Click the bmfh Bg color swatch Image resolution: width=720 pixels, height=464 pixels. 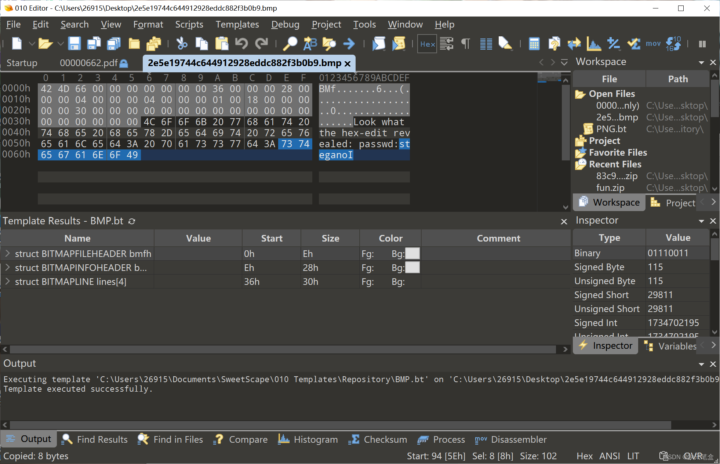(412, 254)
